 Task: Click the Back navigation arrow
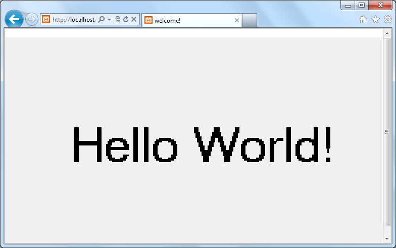[14, 20]
